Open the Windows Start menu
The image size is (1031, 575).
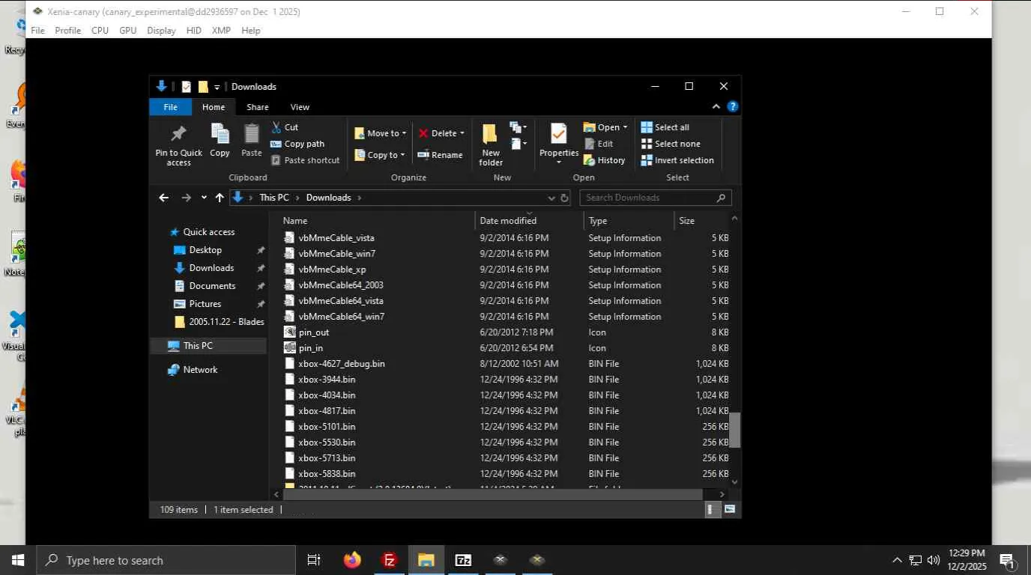(x=18, y=560)
